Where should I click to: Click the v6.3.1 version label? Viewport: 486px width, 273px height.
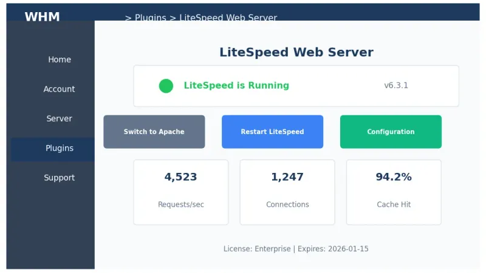(x=396, y=86)
